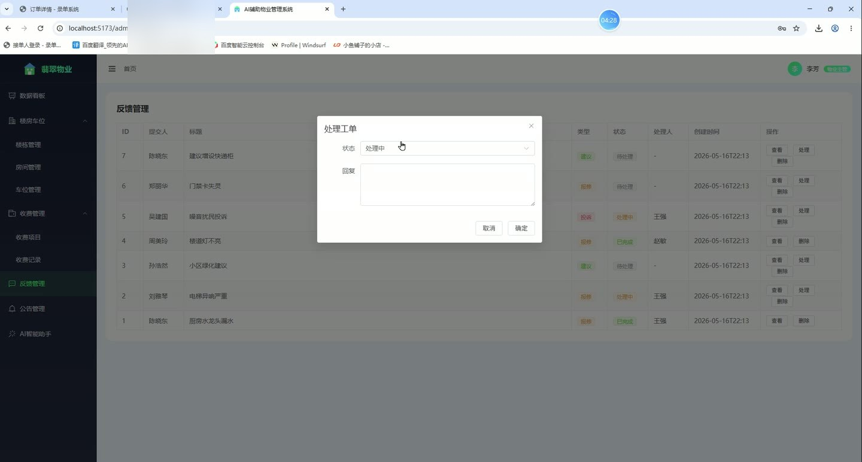Viewport: 862px width, 462px height.
Task: Open Chrome three-dot menu
Action: 851,28
